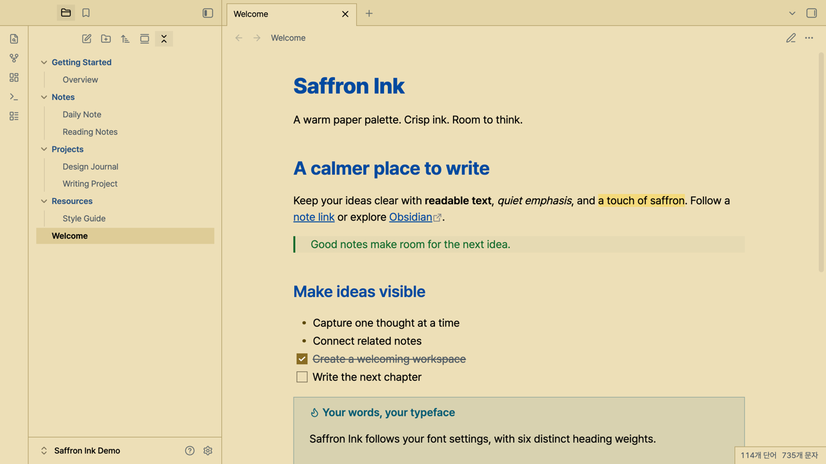The height and width of the screenshot is (464, 826).
Task: Follow the 'note link' internal link
Action: (314, 217)
